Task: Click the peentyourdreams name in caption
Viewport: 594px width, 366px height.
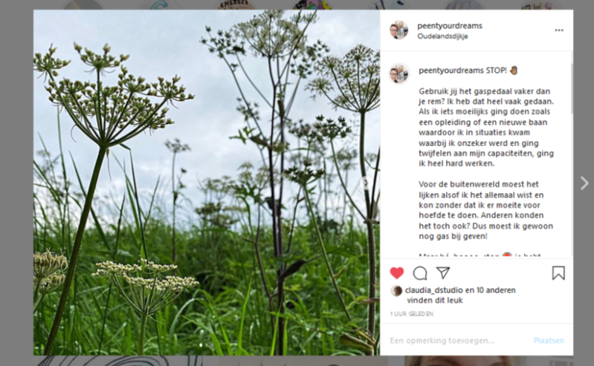Action: tap(451, 71)
